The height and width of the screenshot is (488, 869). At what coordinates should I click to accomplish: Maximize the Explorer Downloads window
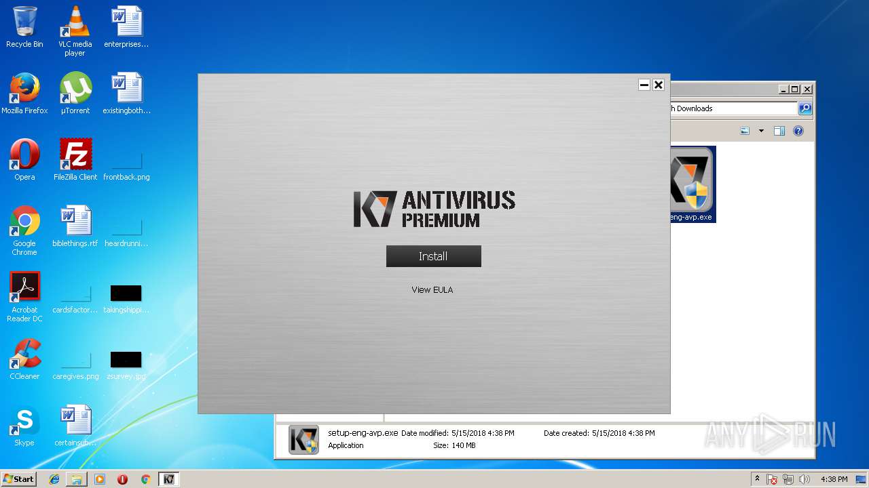(795, 89)
